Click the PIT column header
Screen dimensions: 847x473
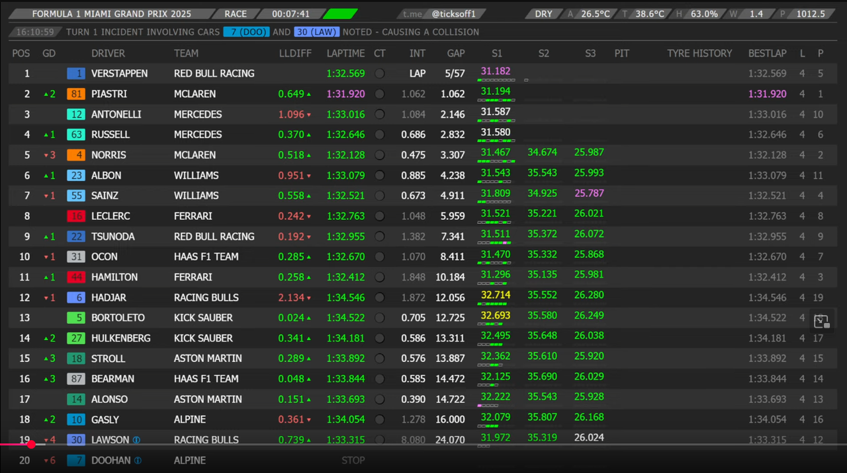click(x=621, y=54)
